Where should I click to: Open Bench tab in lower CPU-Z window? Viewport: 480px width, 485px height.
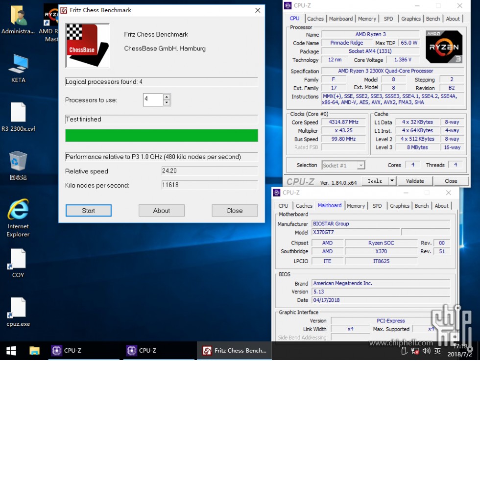422,206
